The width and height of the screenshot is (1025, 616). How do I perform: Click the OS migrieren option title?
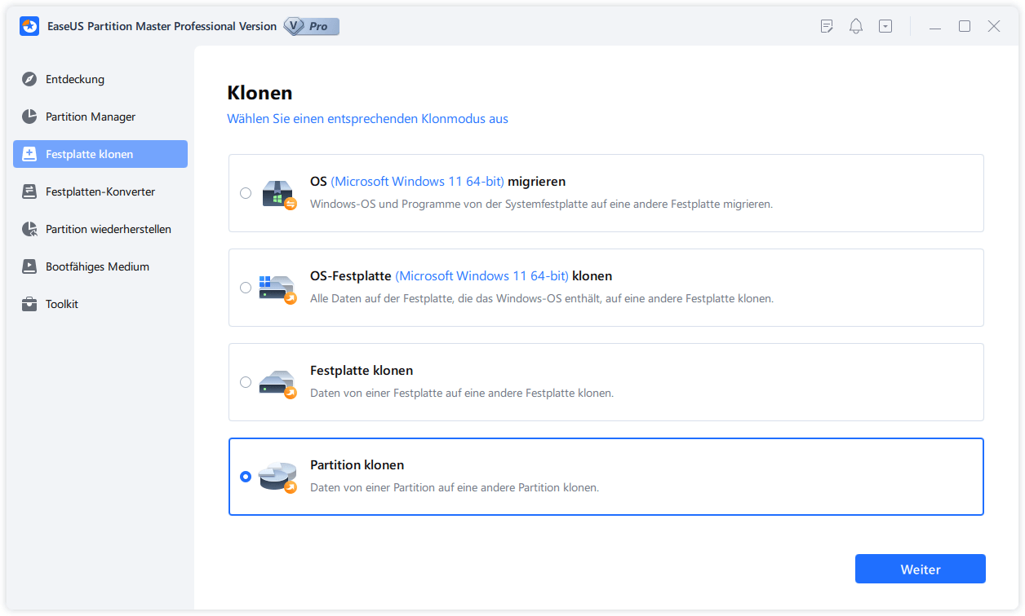point(438,182)
